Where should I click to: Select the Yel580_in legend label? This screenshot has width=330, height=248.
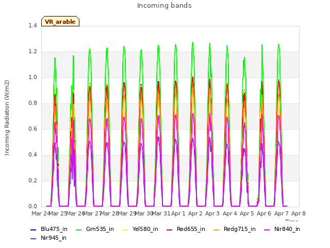(145, 229)
